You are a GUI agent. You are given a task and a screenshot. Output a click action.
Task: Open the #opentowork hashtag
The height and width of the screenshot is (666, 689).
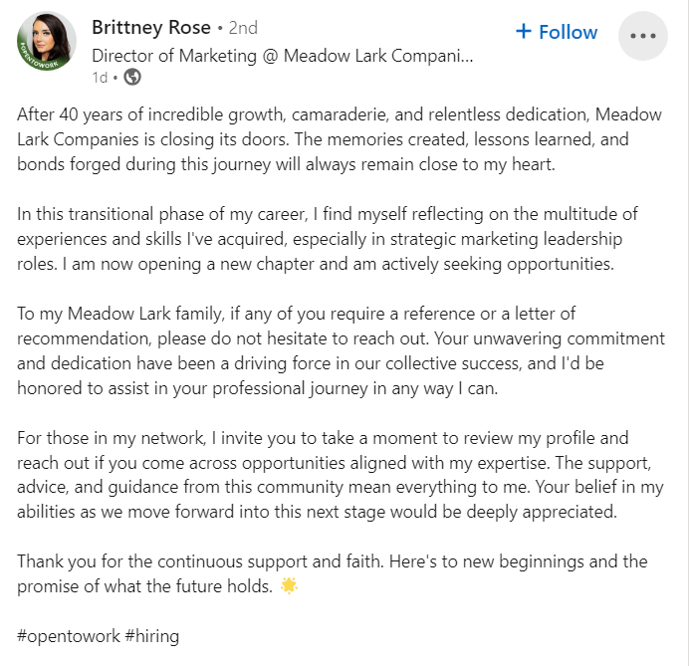click(67, 634)
